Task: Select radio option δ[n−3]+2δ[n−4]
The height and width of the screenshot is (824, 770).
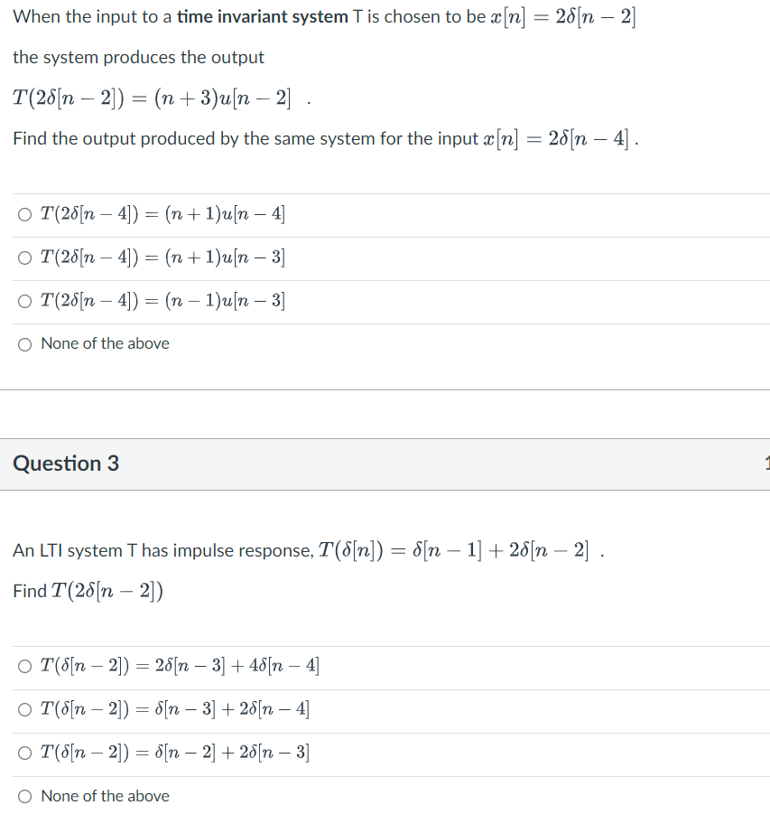Action: [x=24, y=710]
